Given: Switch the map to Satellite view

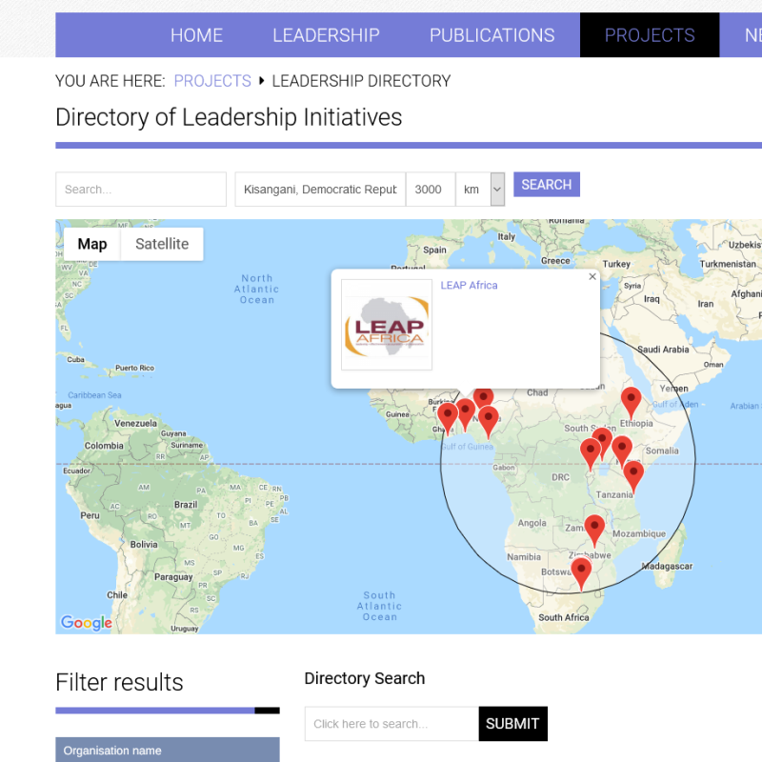Looking at the screenshot, I should pyautogui.click(x=162, y=244).
